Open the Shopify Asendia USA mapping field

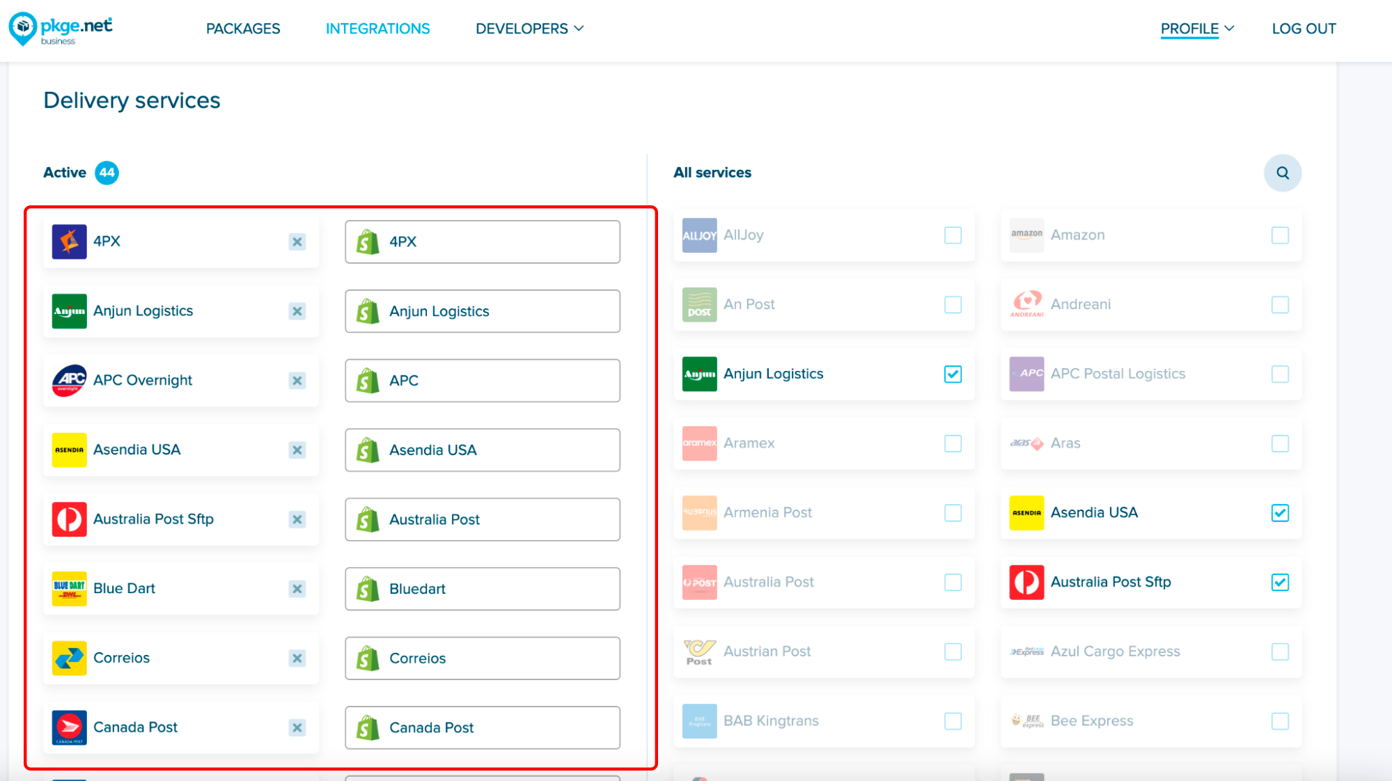[x=483, y=450]
